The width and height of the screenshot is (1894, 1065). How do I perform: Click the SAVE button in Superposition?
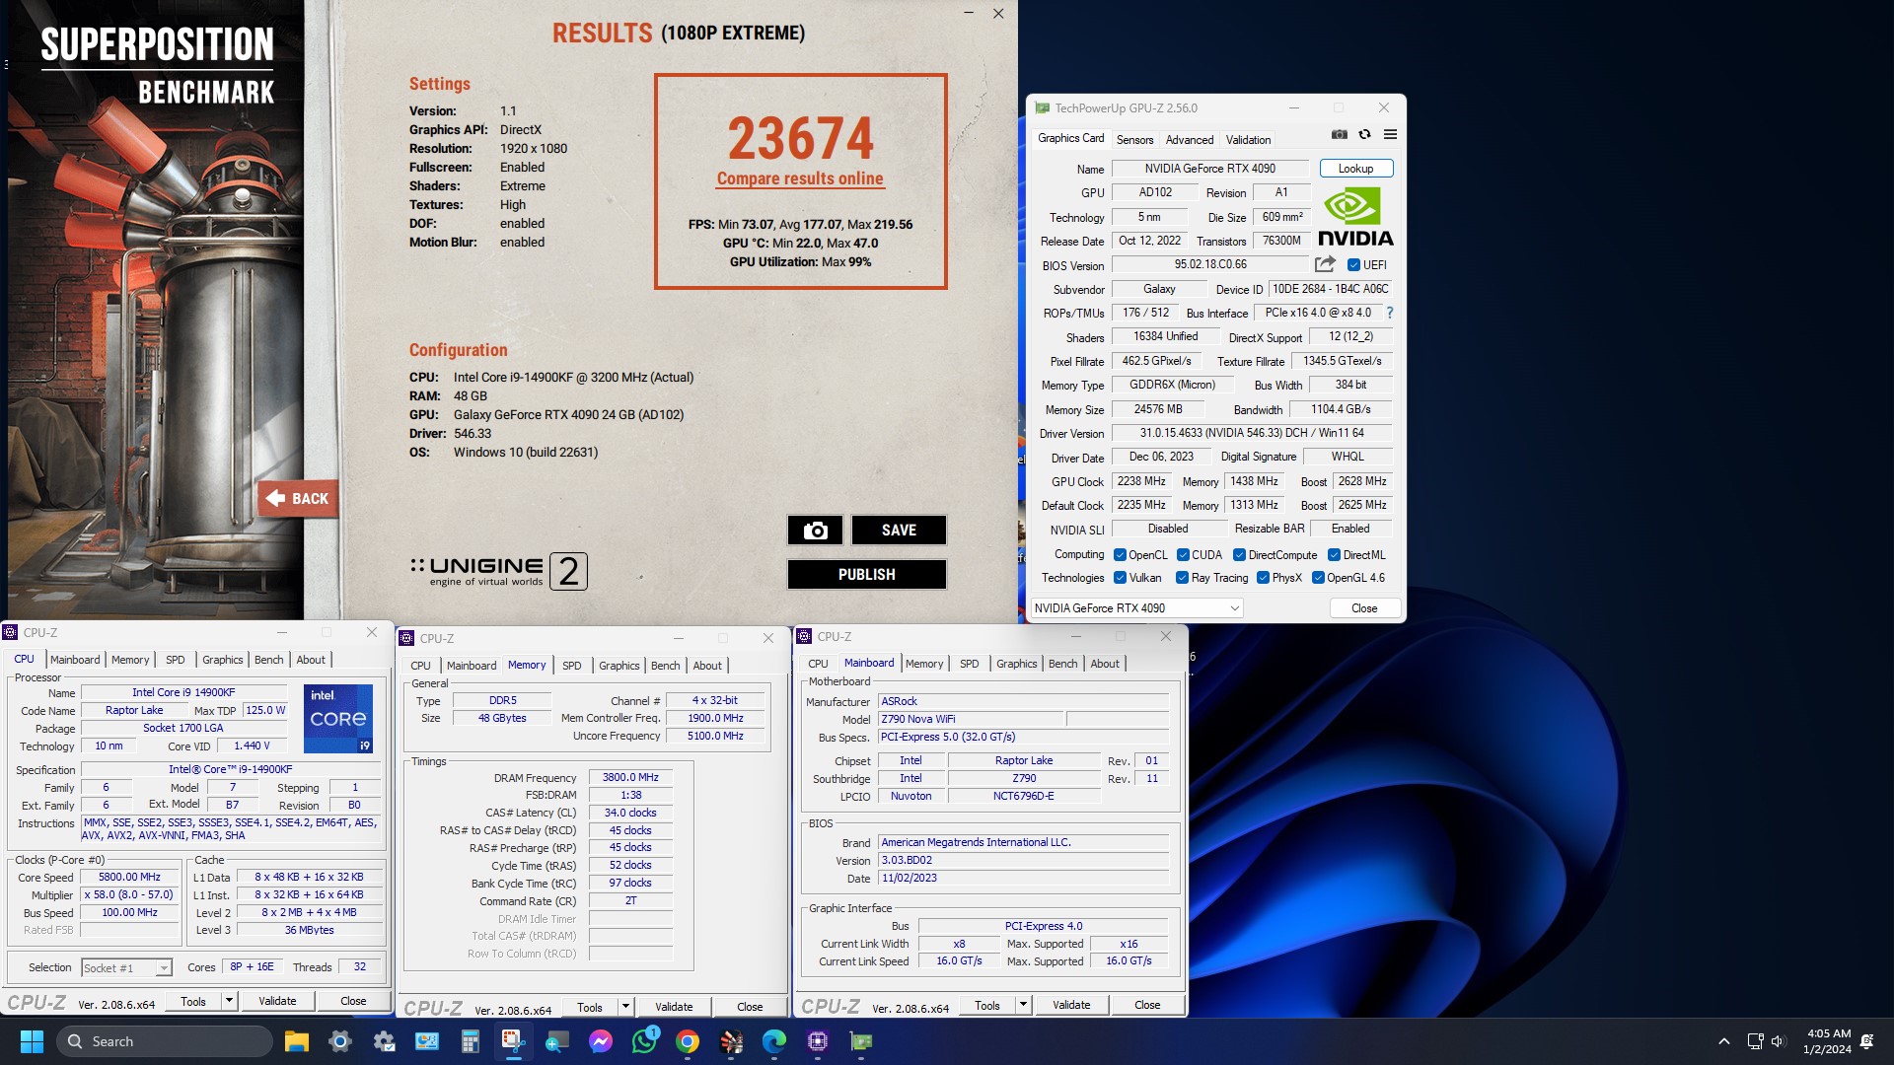pyautogui.click(x=899, y=531)
